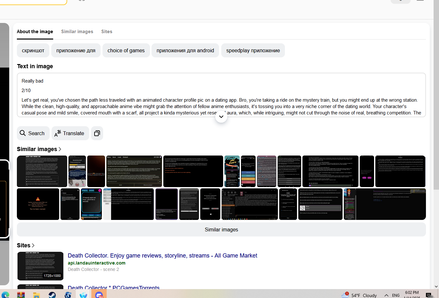
Task: Open WinRAR from taskbar
Action: click(21, 295)
